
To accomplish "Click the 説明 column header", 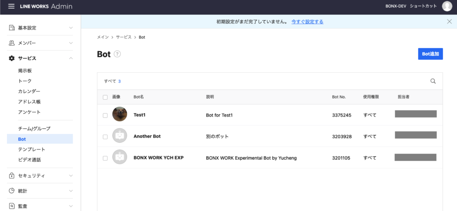I will click(210, 97).
